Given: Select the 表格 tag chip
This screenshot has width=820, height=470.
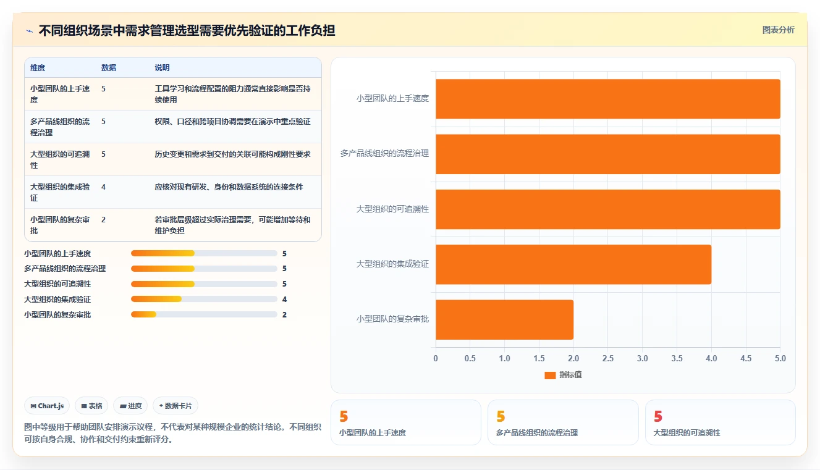Looking at the screenshot, I should [91, 406].
